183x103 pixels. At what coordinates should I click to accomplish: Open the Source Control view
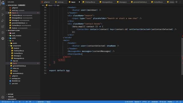coord(3,15)
